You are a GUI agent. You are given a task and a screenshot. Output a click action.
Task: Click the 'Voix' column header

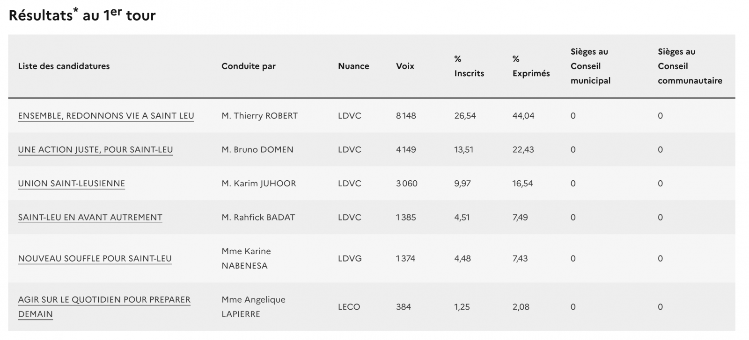pos(405,66)
